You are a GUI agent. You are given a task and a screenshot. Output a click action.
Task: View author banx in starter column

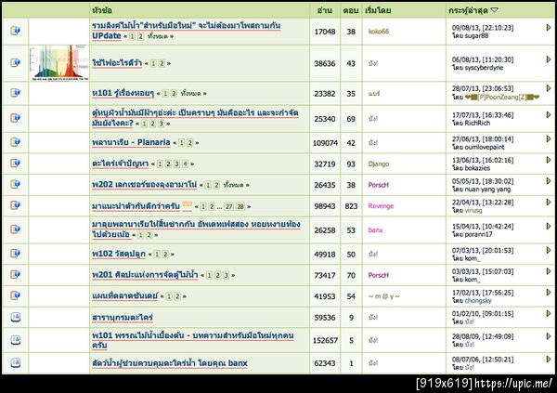(375, 229)
